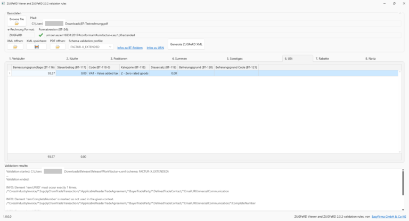Viewport: 409px width, 221px height.
Task: Click the row selector arrow in the grid
Action: pyautogui.click(x=9, y=73)
